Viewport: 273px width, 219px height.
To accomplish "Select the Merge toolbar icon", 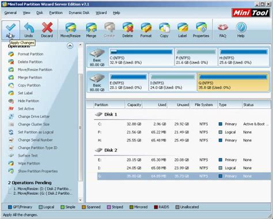I will click(91, 30).
